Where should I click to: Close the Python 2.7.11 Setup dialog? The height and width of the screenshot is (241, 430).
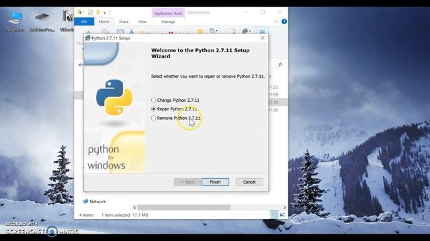(263, 38)
